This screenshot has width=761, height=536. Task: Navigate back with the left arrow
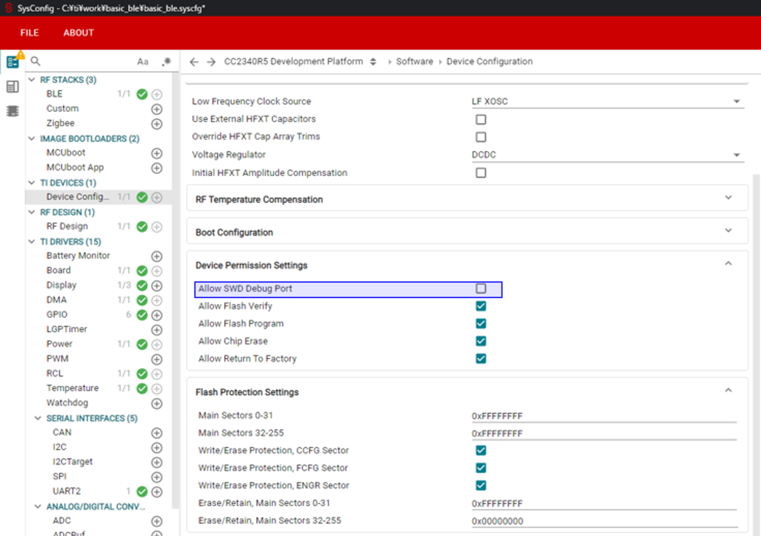coord(194,62)
